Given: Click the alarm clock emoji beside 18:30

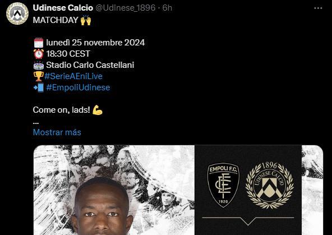Looking at the screenshot, I should 39,54.
